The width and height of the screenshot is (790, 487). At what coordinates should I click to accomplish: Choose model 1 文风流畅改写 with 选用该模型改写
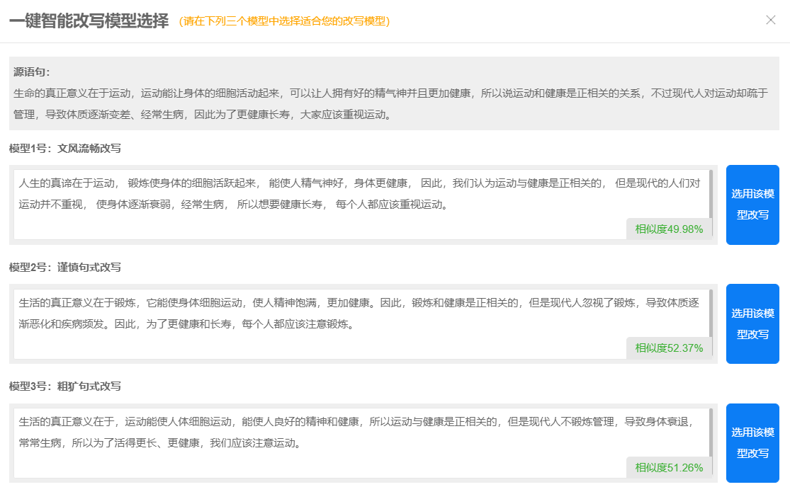click(752, 205)
